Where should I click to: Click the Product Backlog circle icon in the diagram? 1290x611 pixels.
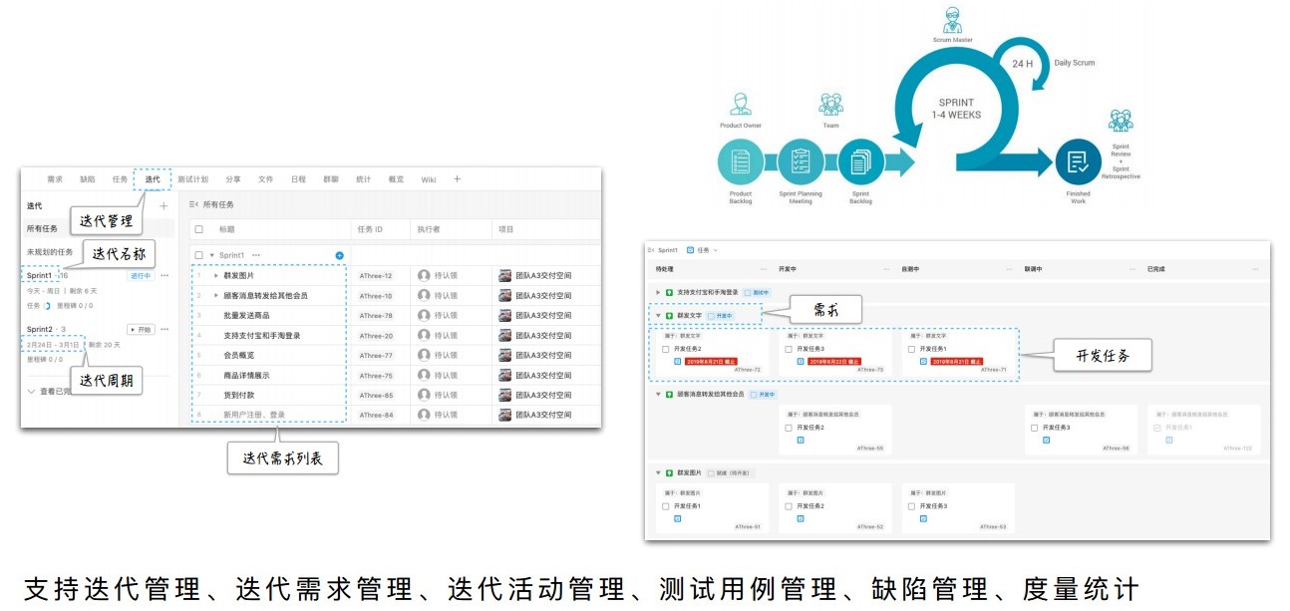tap(740, 161)
